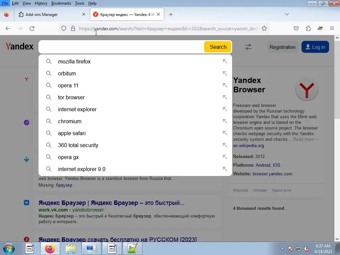Open Save to Pocket button

tap(296, 29)
